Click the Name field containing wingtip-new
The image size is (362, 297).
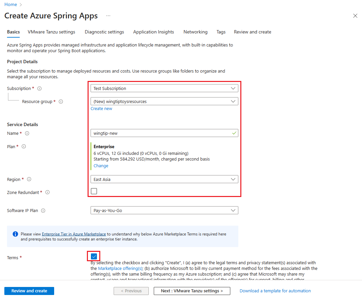164,133
